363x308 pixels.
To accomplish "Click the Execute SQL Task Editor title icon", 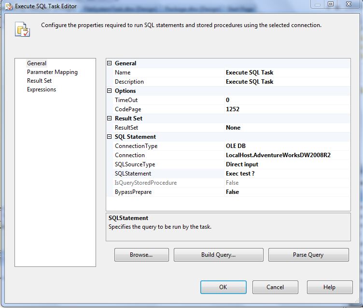I will [8, 7].
